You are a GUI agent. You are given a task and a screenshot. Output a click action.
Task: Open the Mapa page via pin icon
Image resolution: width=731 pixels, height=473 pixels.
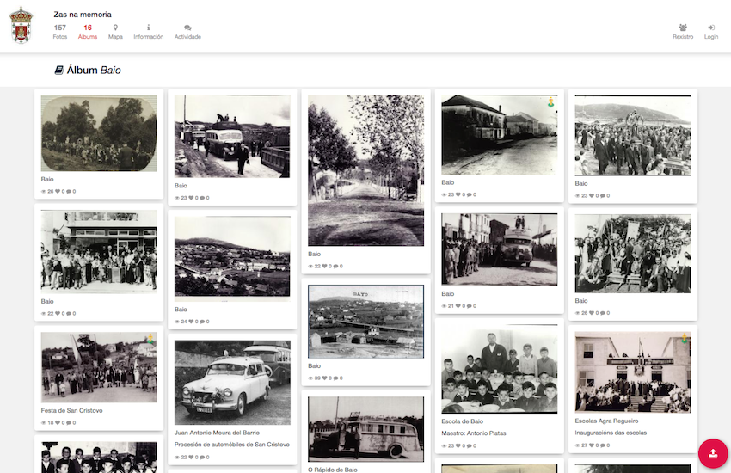(x=115, y=28)
